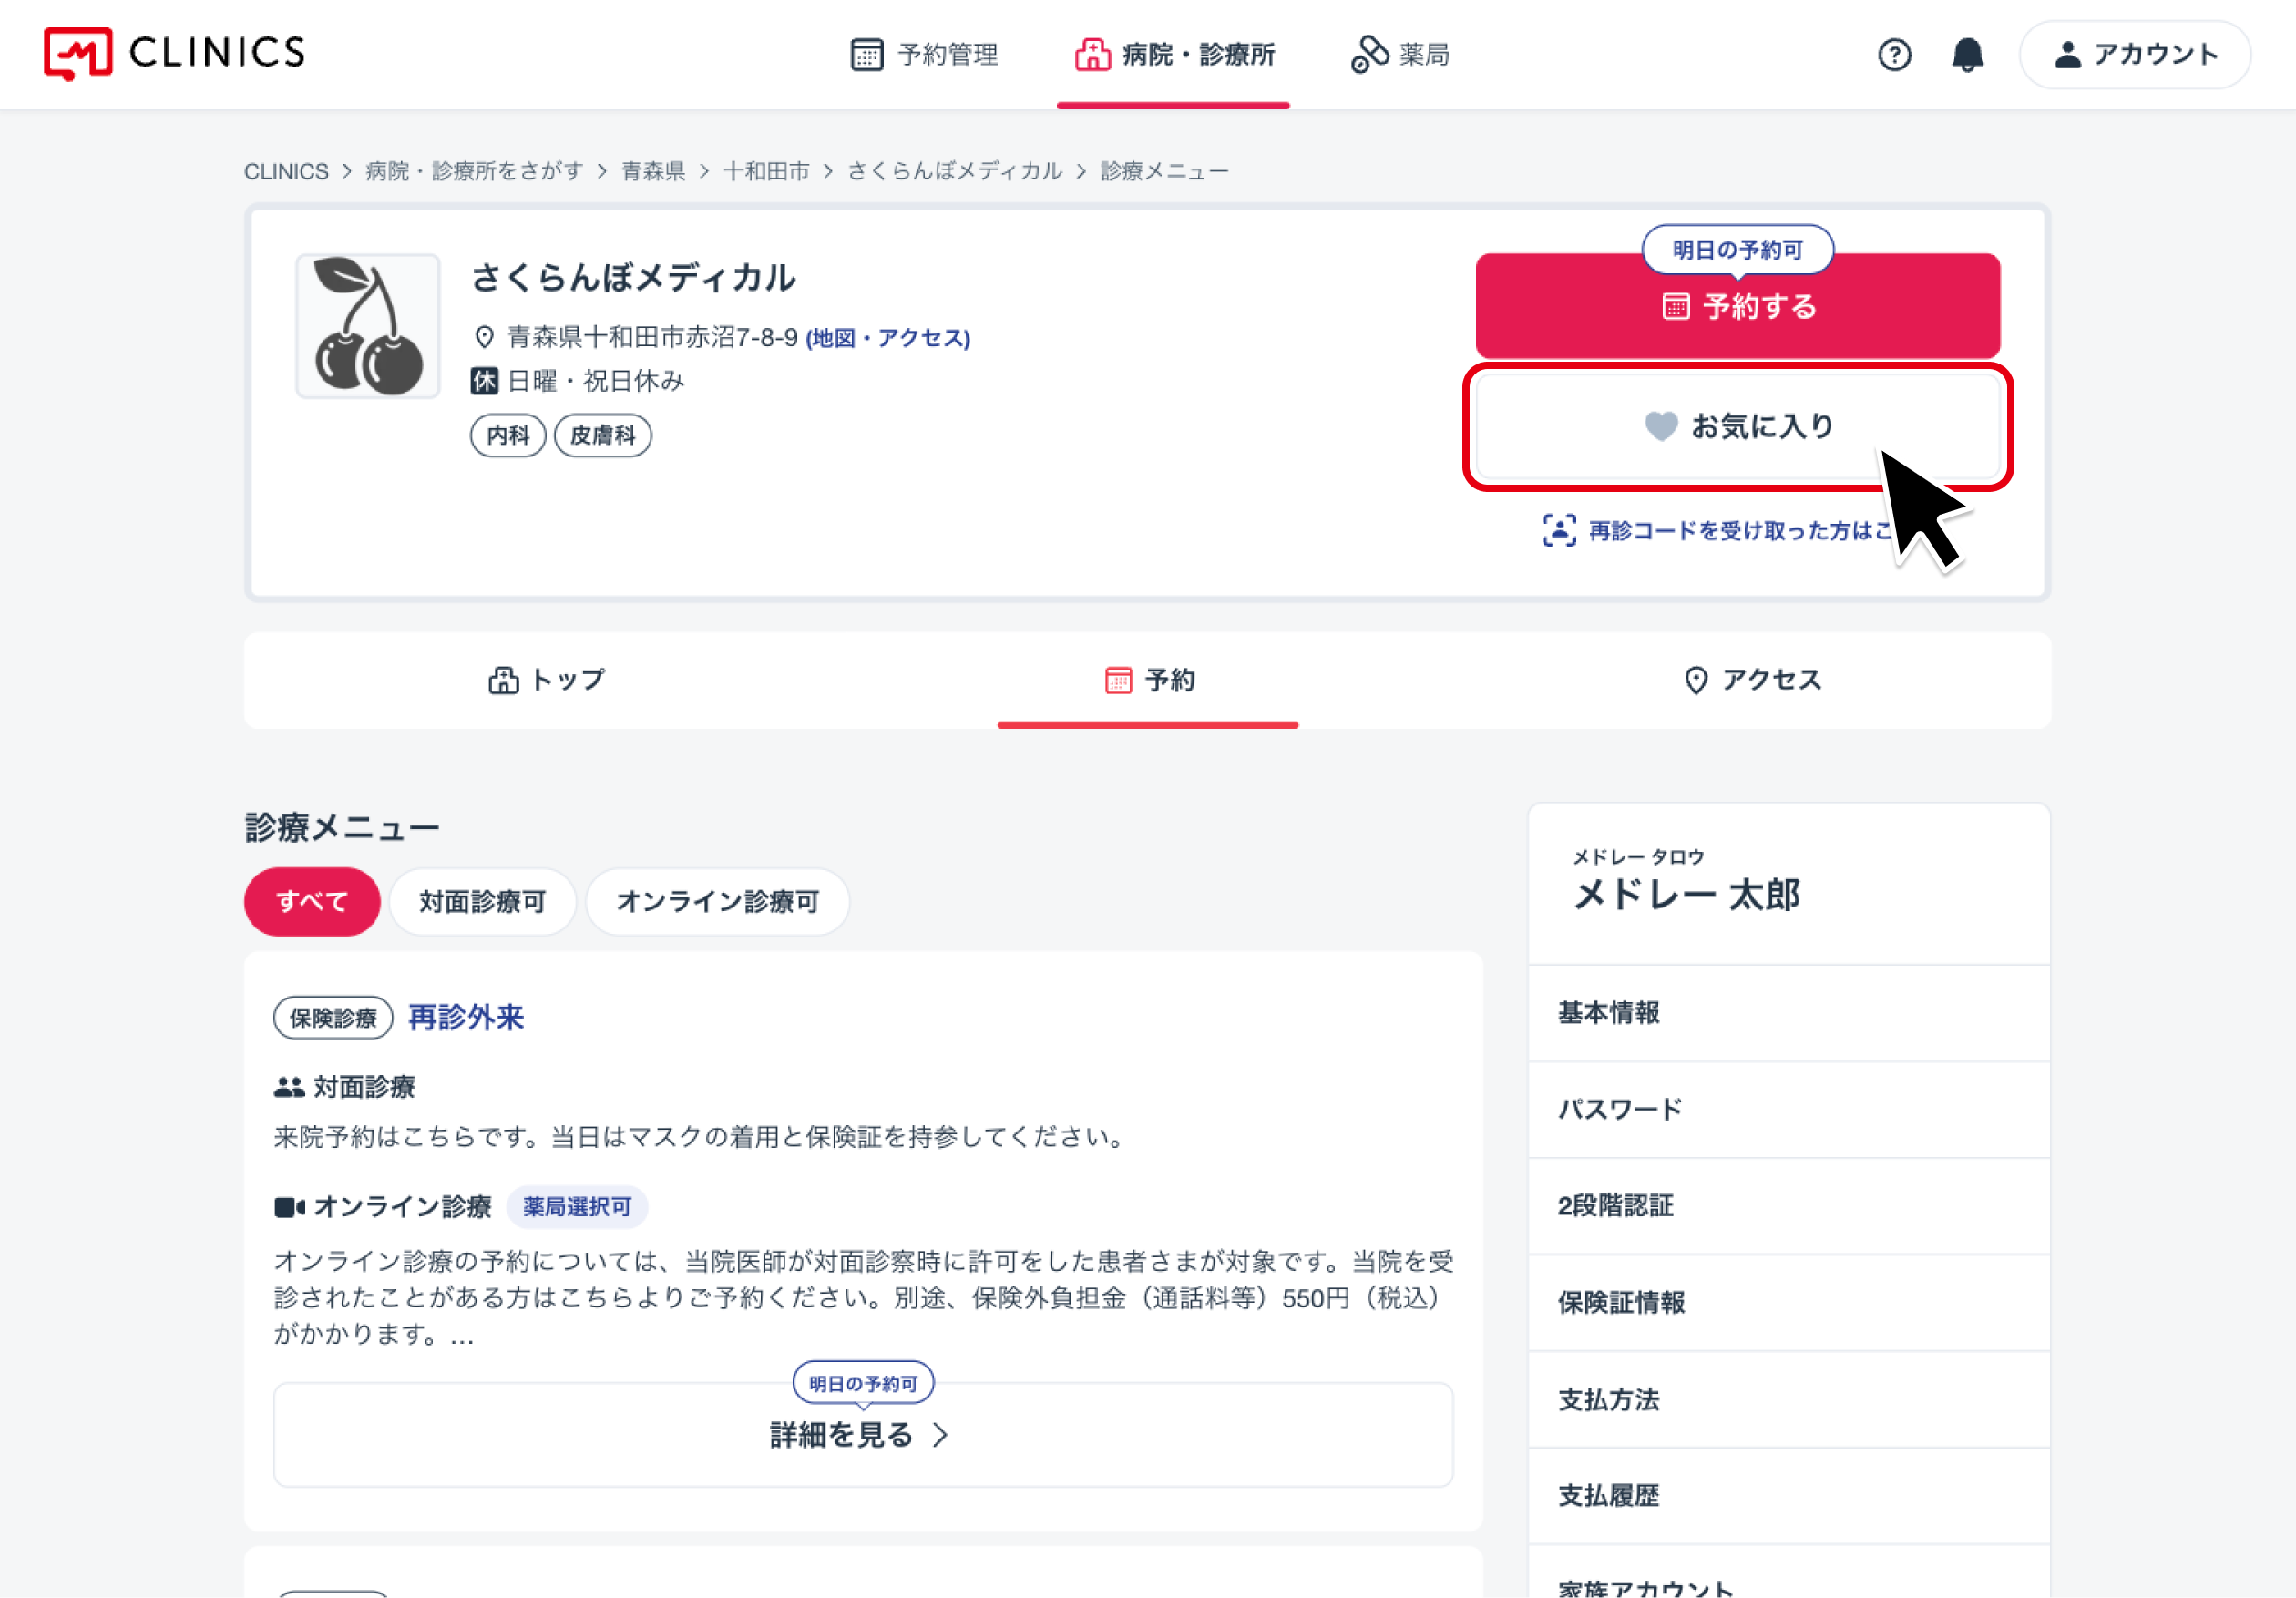The image size is (2296, 1598).
Task: Open the 薬局 tab
Action: click(1400, 54)
